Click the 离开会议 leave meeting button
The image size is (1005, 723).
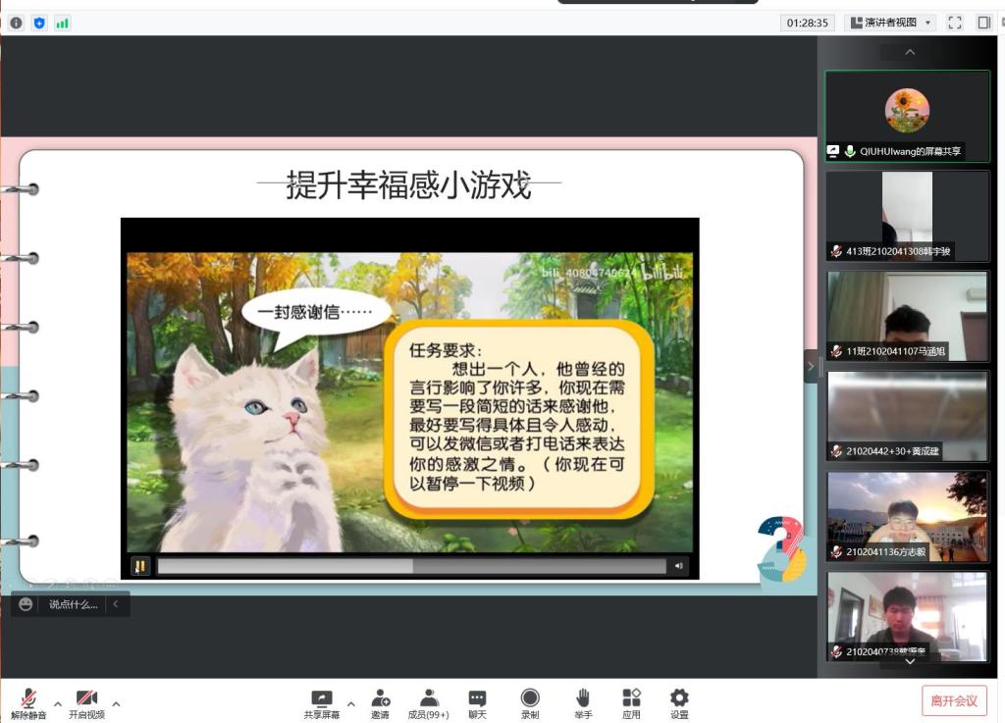pyautogui.click(x=953, y=700)
